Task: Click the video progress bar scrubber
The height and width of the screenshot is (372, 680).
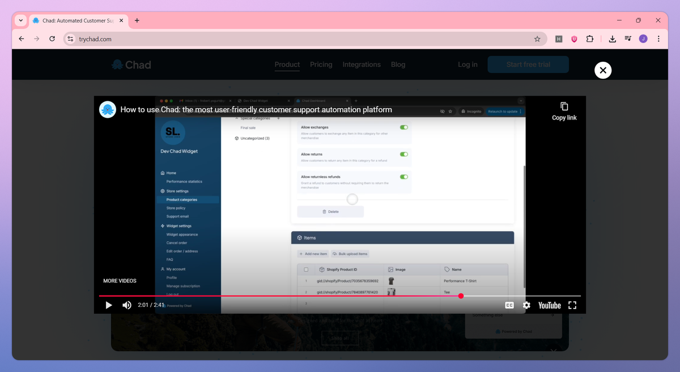Action: click(x=461, y=296)
